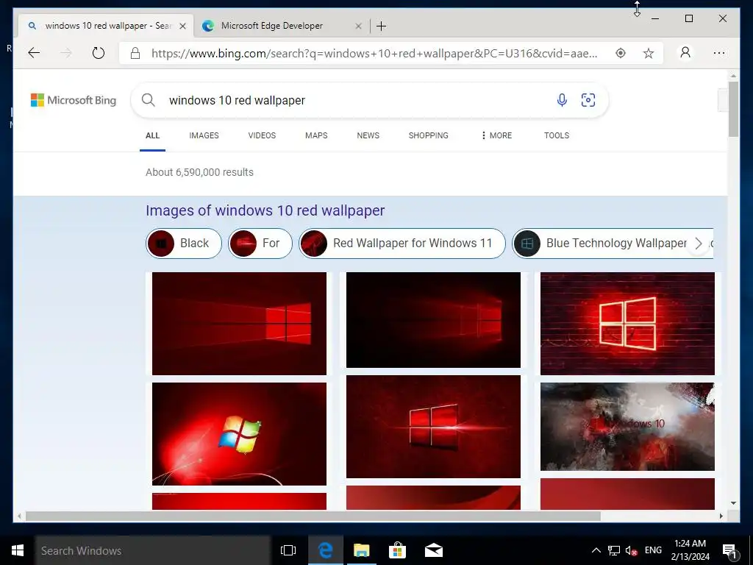The image size is (753, 565).
Task: Open the network status tray icon
Action: (614, 550)
